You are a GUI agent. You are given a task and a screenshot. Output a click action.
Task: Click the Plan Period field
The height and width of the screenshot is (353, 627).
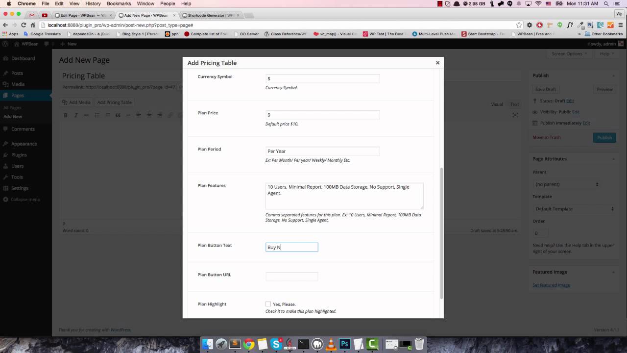[322, 151]
